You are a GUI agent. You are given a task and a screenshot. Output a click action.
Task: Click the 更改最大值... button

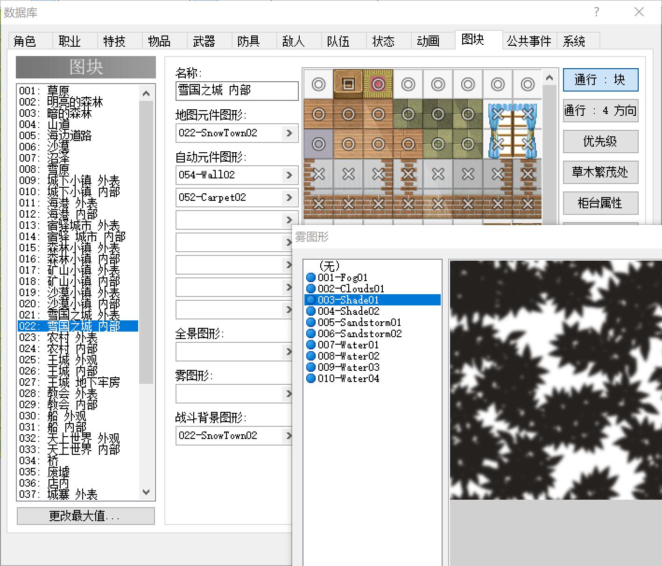coord(86,516)
